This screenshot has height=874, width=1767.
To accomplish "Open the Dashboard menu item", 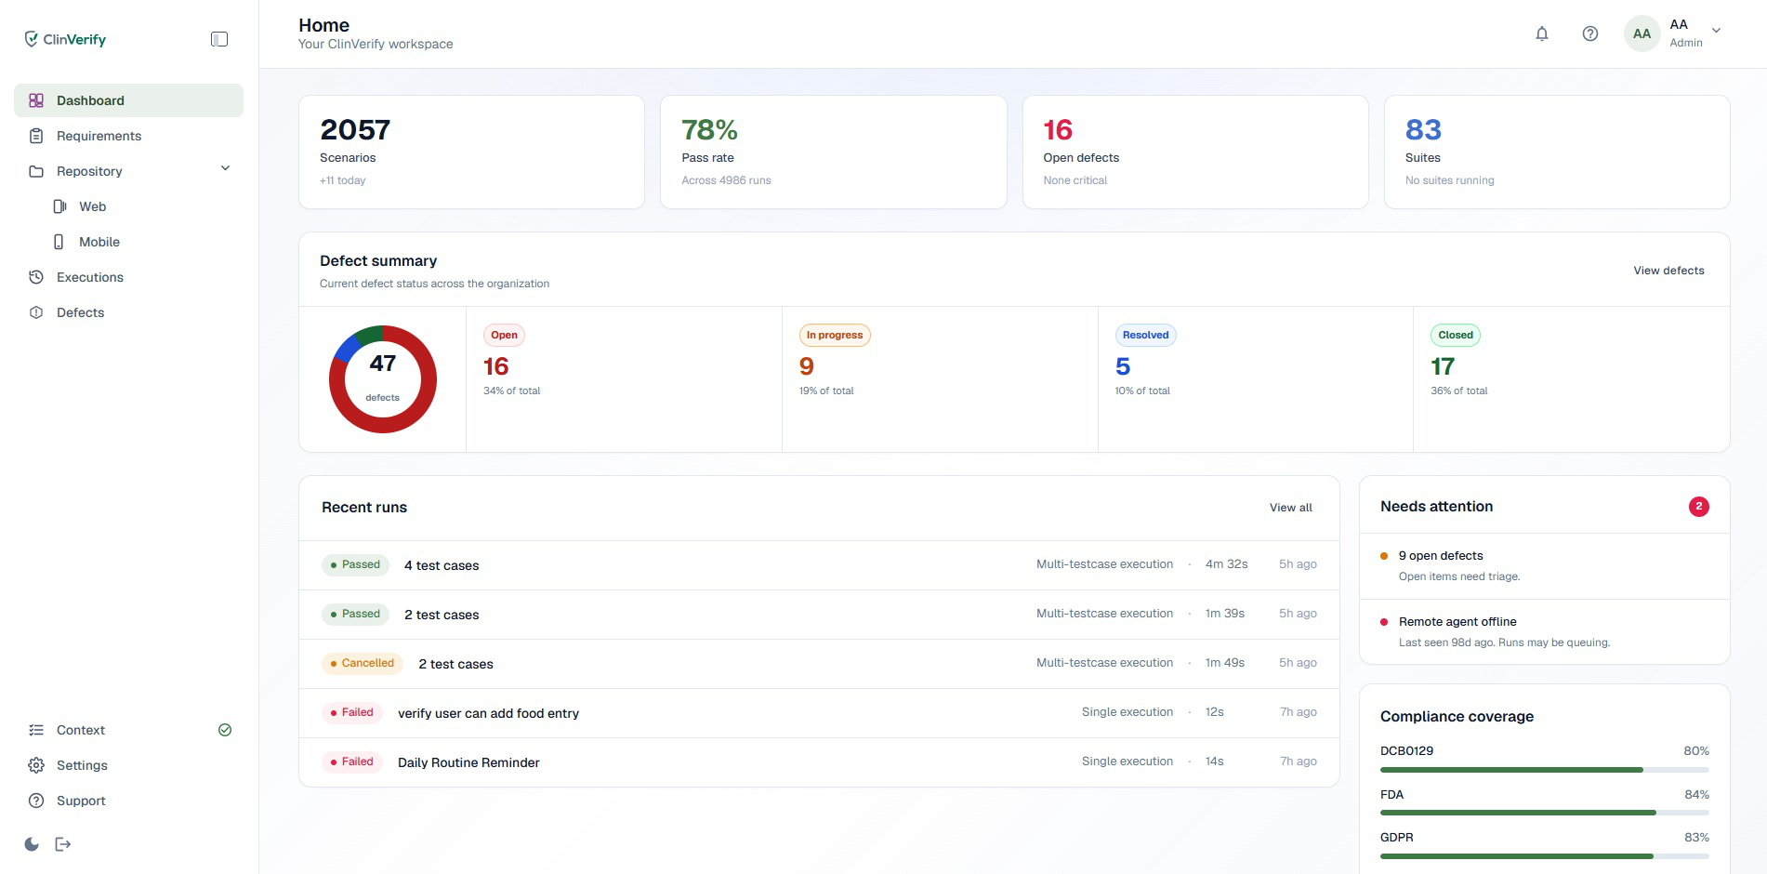I will coord(128,100).
